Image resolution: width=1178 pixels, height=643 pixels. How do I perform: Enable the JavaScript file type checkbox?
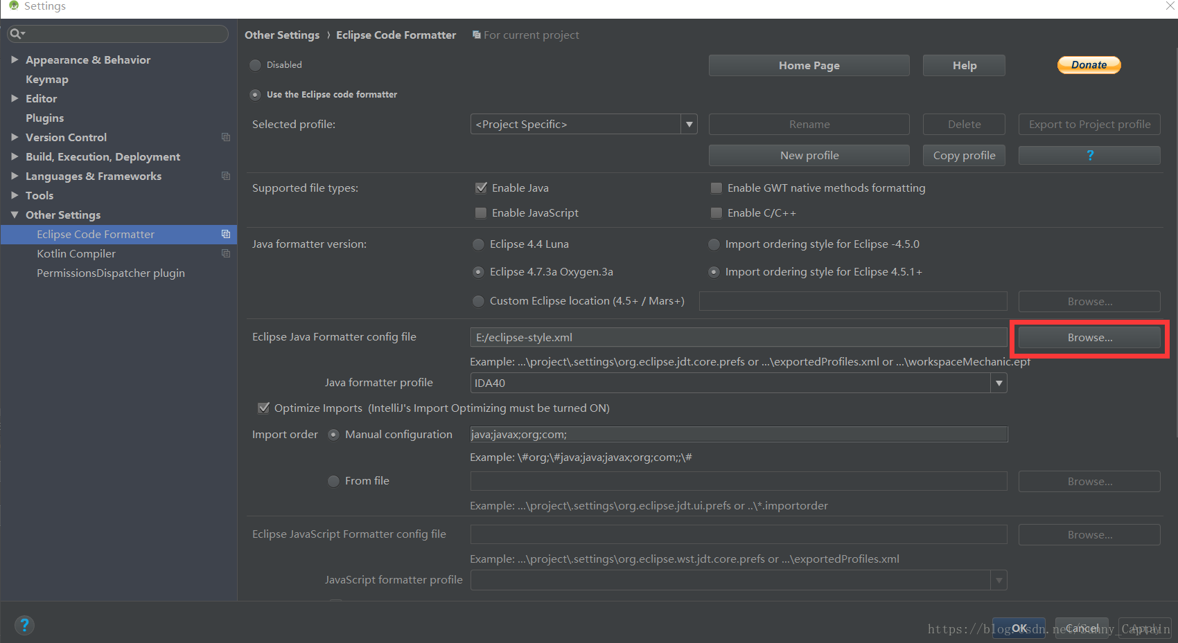click(481, 212)
